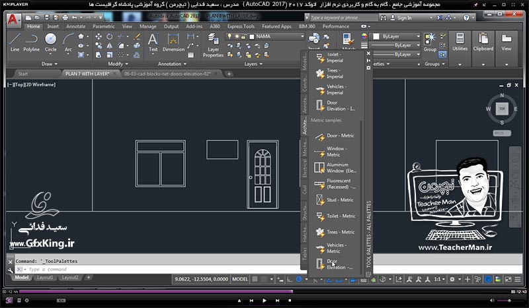This screenshot has height=308, width=529.
Task: Click the Group tool icon
Action: tap(430, 42)
